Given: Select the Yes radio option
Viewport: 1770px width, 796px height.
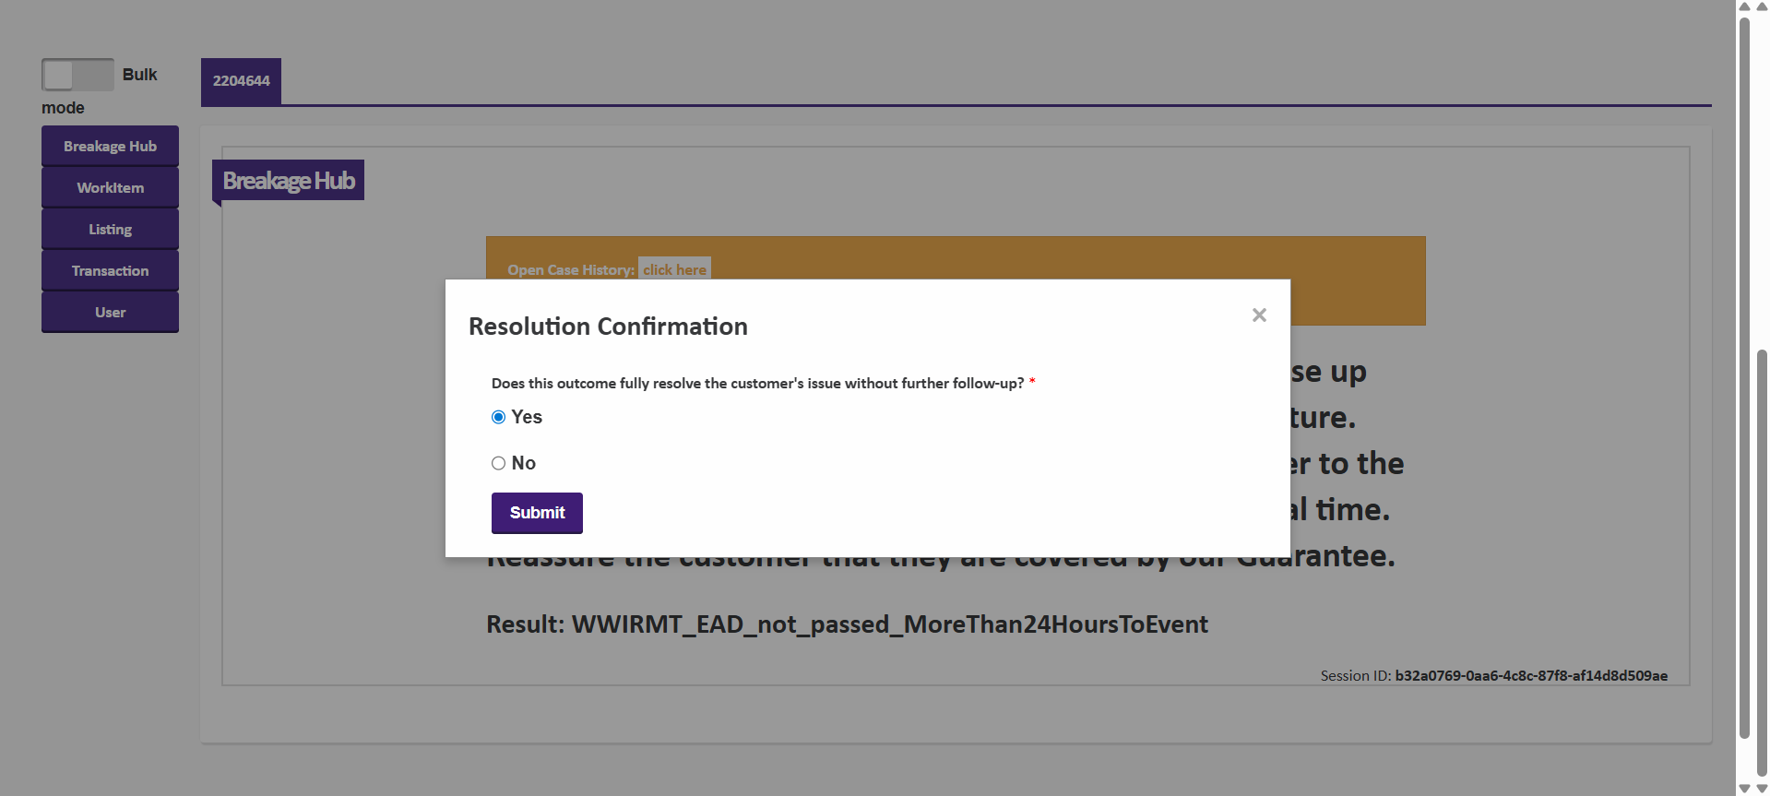Looking at the screenshot, I should pos(498,417).
